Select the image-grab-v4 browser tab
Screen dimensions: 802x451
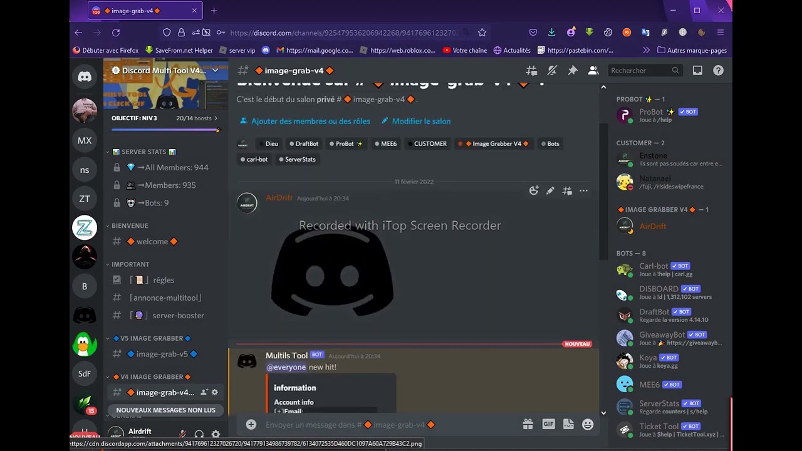144,11
